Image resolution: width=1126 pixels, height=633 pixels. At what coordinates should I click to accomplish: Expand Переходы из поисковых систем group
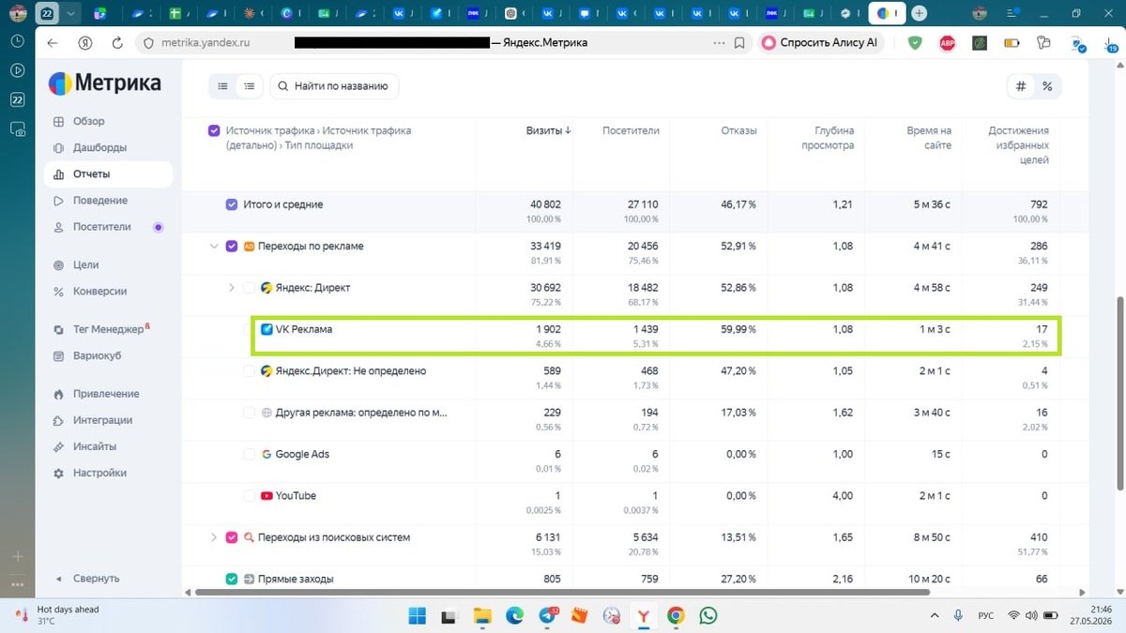point(214,537)
